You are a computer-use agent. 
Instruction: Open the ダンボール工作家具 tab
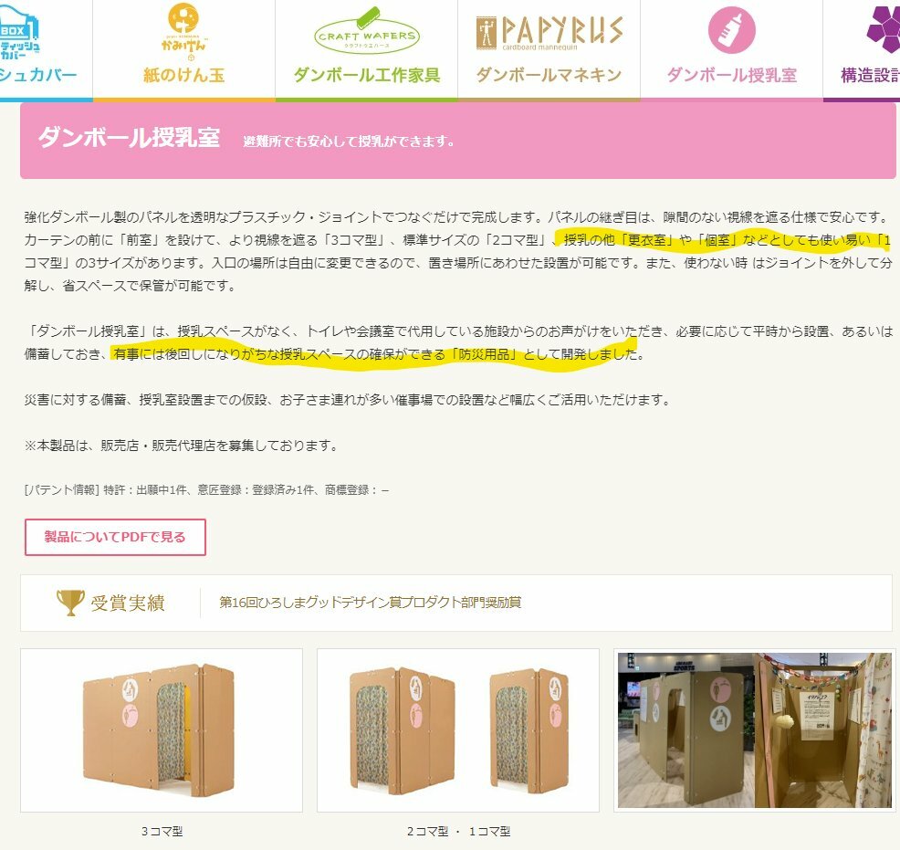click(367, 75)
